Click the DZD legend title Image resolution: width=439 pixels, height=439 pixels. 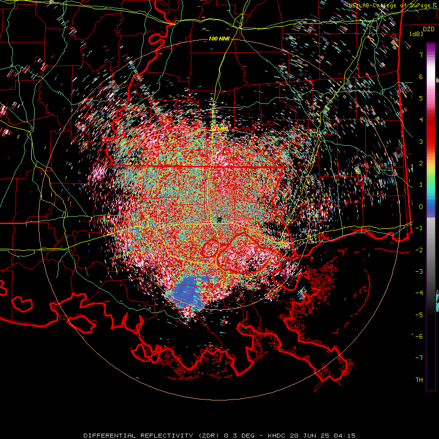click(x=429, y=29)
